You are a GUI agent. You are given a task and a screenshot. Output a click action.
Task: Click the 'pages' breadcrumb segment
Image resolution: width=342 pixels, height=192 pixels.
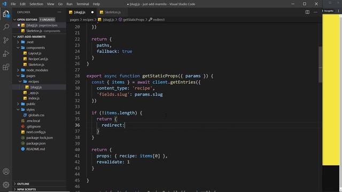74,20
